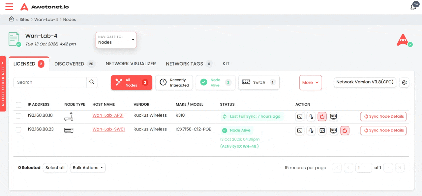
Task: Click the red reboot icon for Wan-Lab-SW01
Action: tap(345, 130)
